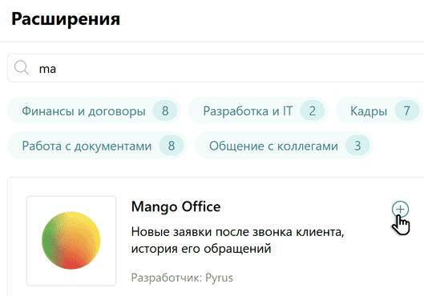Click the count badge 2 on Разработка и IT
This screenshot has width=424, height=296.
tap(313, 111)
